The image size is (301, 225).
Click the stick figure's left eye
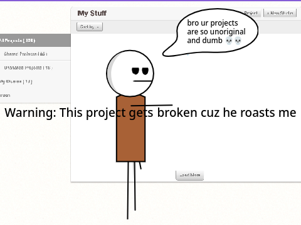135,71
